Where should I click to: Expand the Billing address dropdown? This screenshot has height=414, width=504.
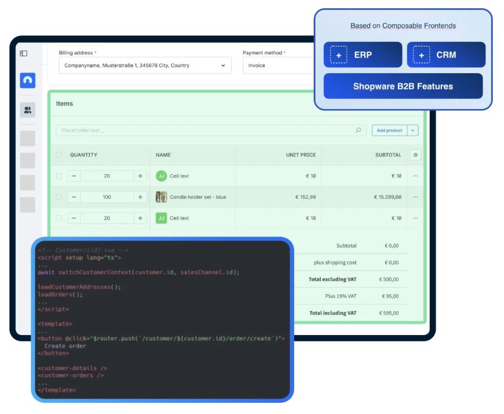pyautogui.click(x=223, y=65)
